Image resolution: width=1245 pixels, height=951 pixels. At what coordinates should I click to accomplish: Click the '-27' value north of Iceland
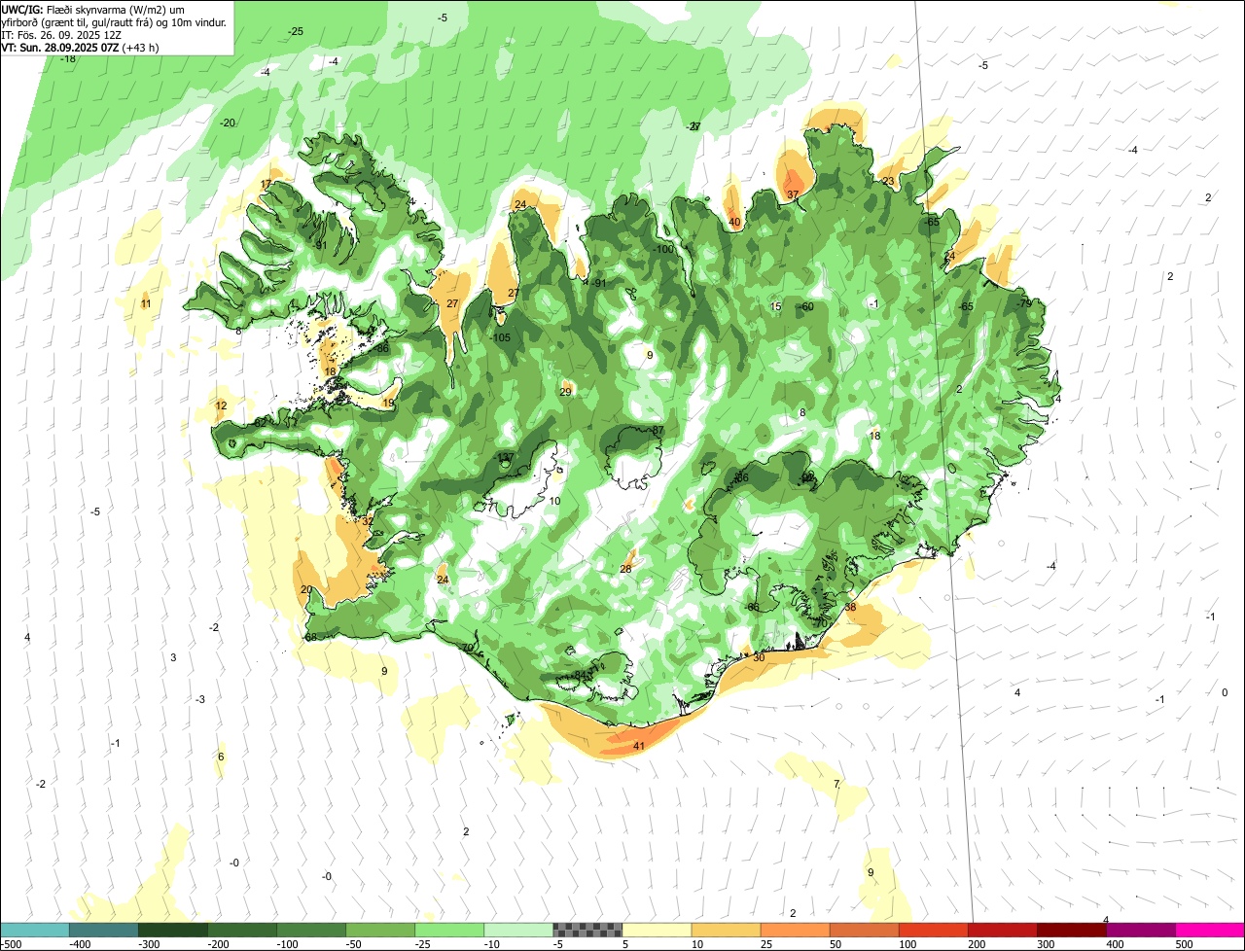694,126
